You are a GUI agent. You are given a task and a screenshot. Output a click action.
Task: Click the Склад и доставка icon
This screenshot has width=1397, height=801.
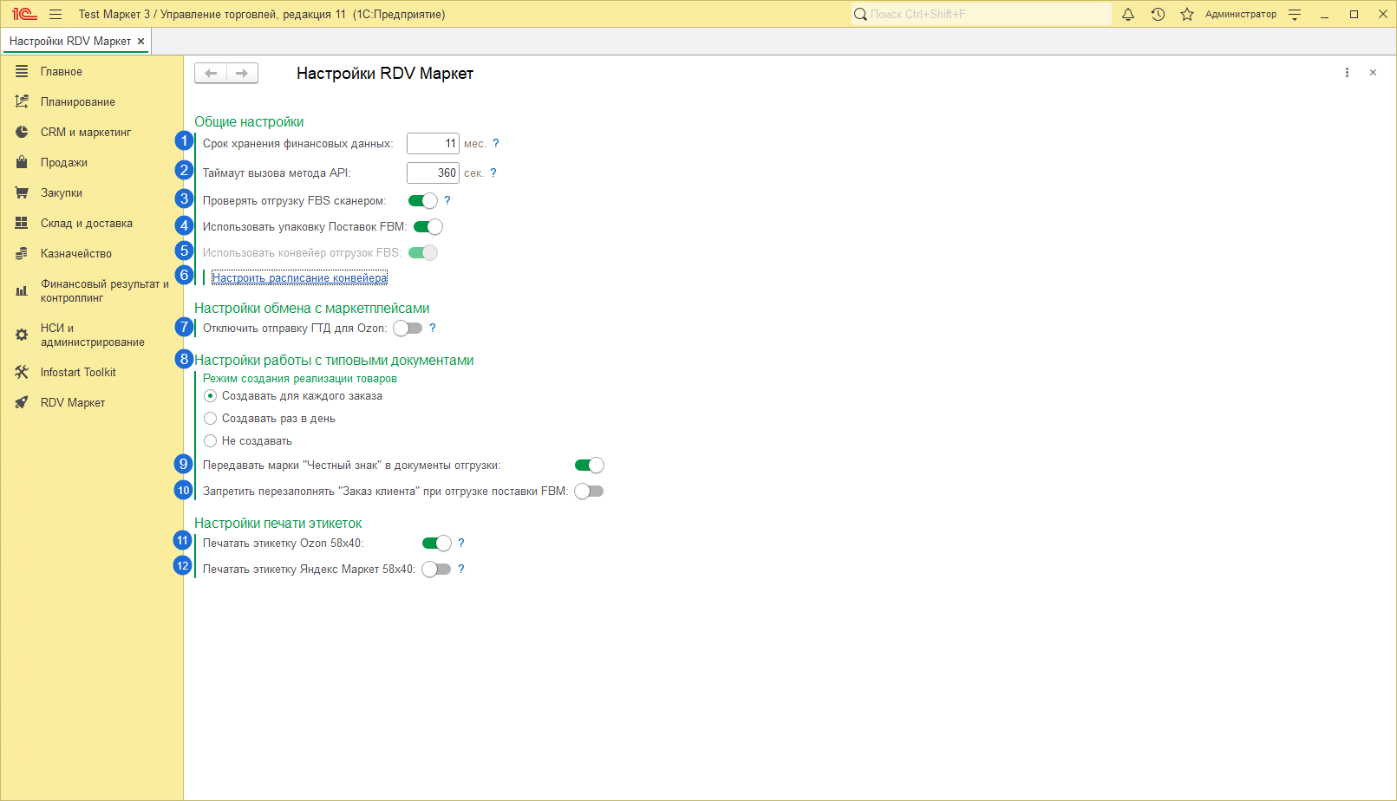[x=22, y=223]
